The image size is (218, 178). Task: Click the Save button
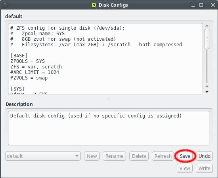pyautogui.click(x=185, y=156)
